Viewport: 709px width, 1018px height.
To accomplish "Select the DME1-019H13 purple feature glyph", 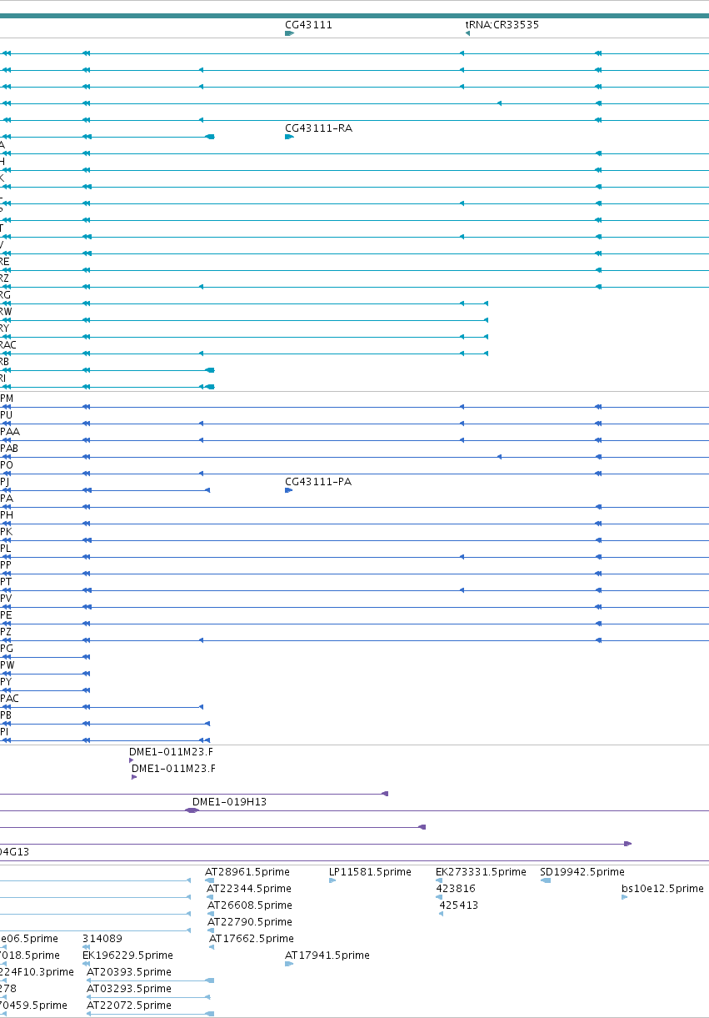I will pos(192,810).
